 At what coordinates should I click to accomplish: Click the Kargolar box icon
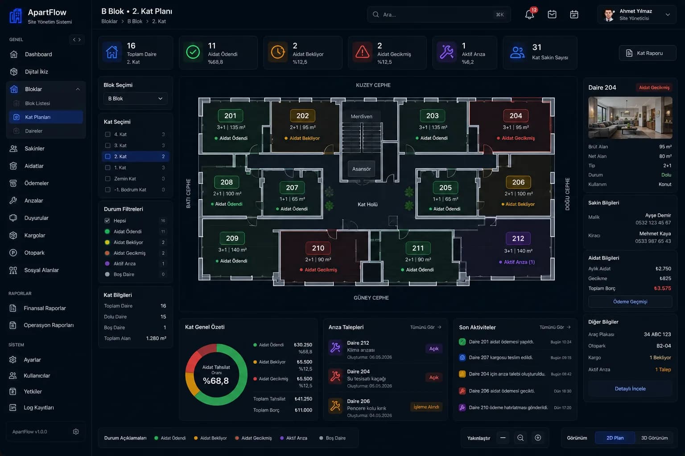click(13, 236)
